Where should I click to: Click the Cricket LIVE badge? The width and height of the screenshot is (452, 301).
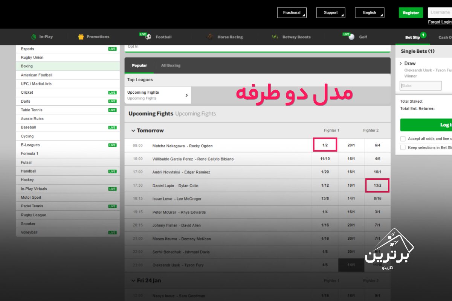112,93
